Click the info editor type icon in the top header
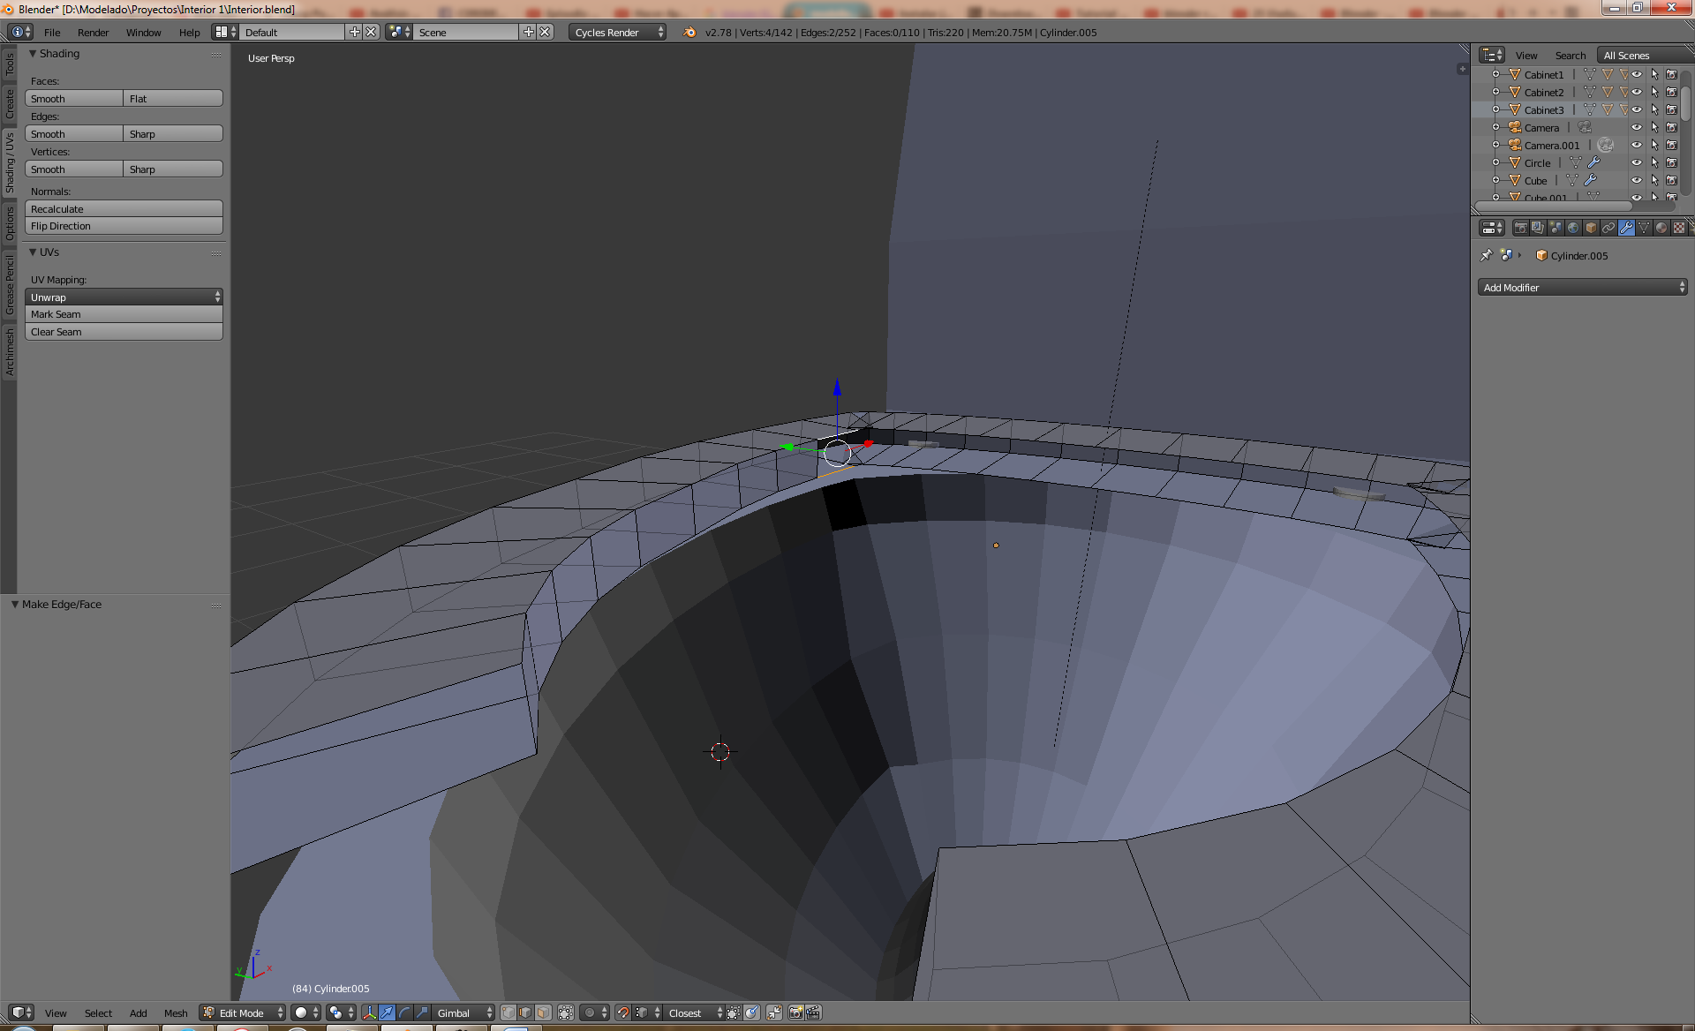The image size is (1695, 1031). tap(20, 32)
